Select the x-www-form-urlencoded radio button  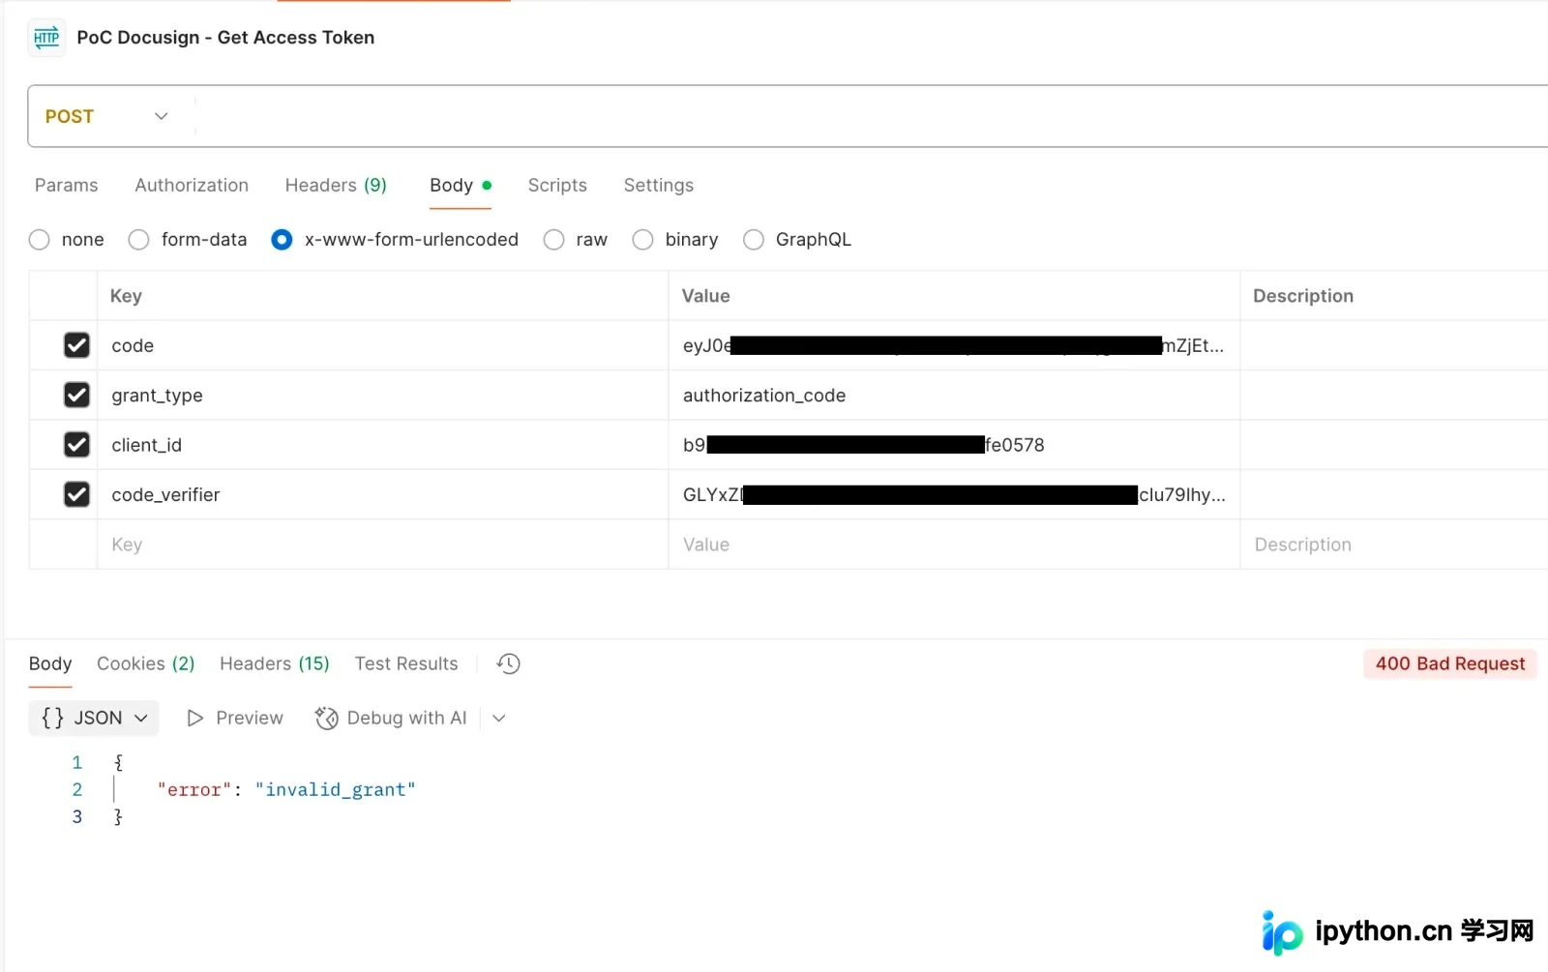point(282,240)
